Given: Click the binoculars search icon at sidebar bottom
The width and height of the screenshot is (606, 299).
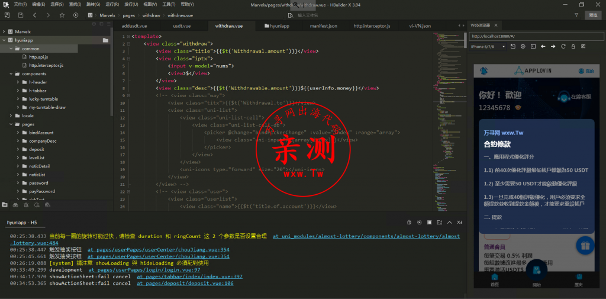Looking at the screenshot, I should pos(15,205).
